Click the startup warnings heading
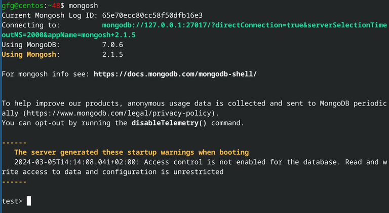389x213 pixels. 131,152
